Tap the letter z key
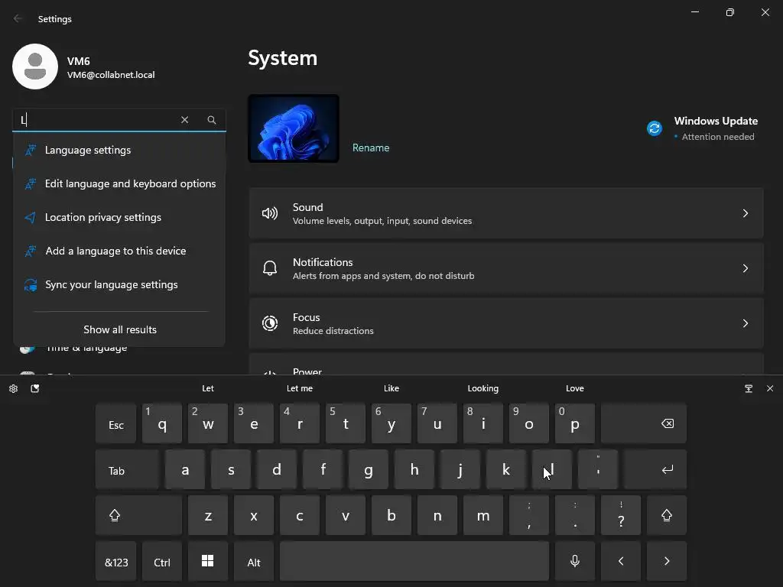783x587 pixels. [208, 516]
